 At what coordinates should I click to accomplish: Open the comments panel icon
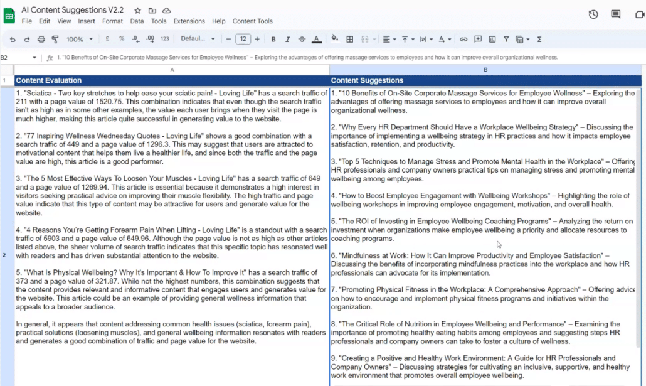click(x=616, y=14)
